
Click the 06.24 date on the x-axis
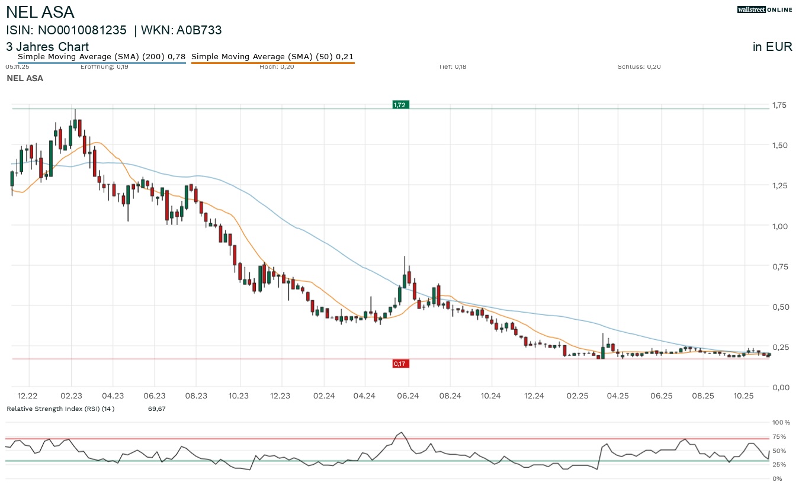coord(408,396)
